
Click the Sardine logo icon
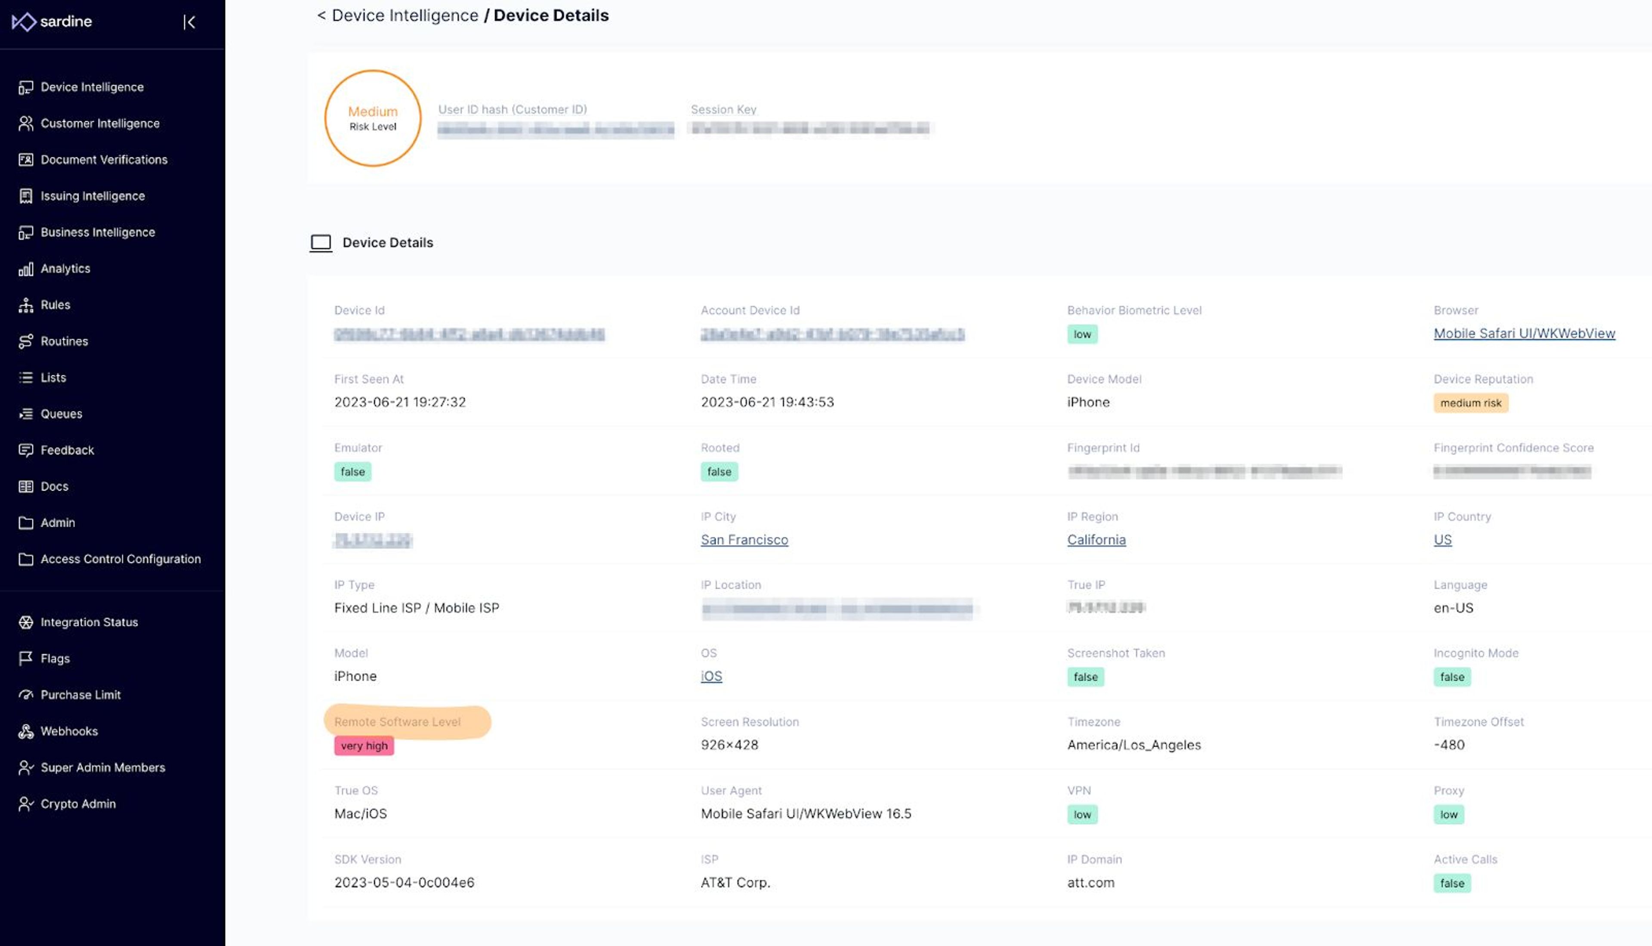click(23, 22)
